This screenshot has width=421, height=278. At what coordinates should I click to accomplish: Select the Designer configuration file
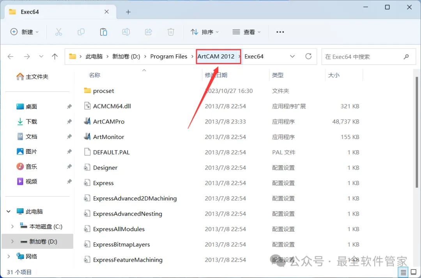(x=105, y=168)
